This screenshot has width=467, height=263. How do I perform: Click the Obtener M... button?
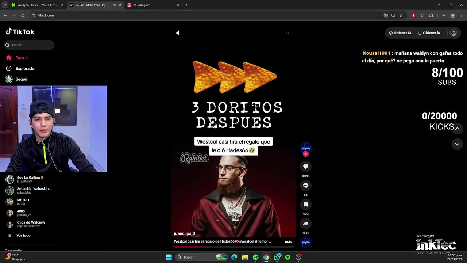click(401, 33)
